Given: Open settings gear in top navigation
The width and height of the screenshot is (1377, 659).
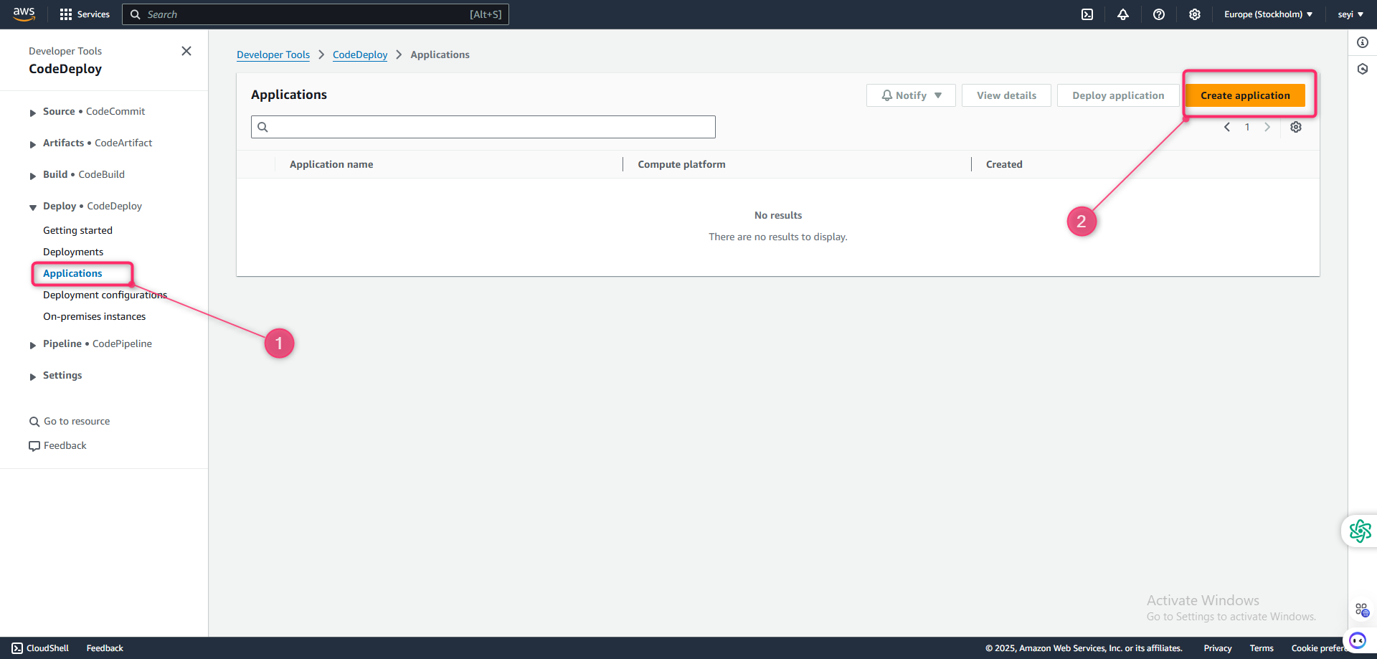Looking at the screenshot, I should 1195,14.
